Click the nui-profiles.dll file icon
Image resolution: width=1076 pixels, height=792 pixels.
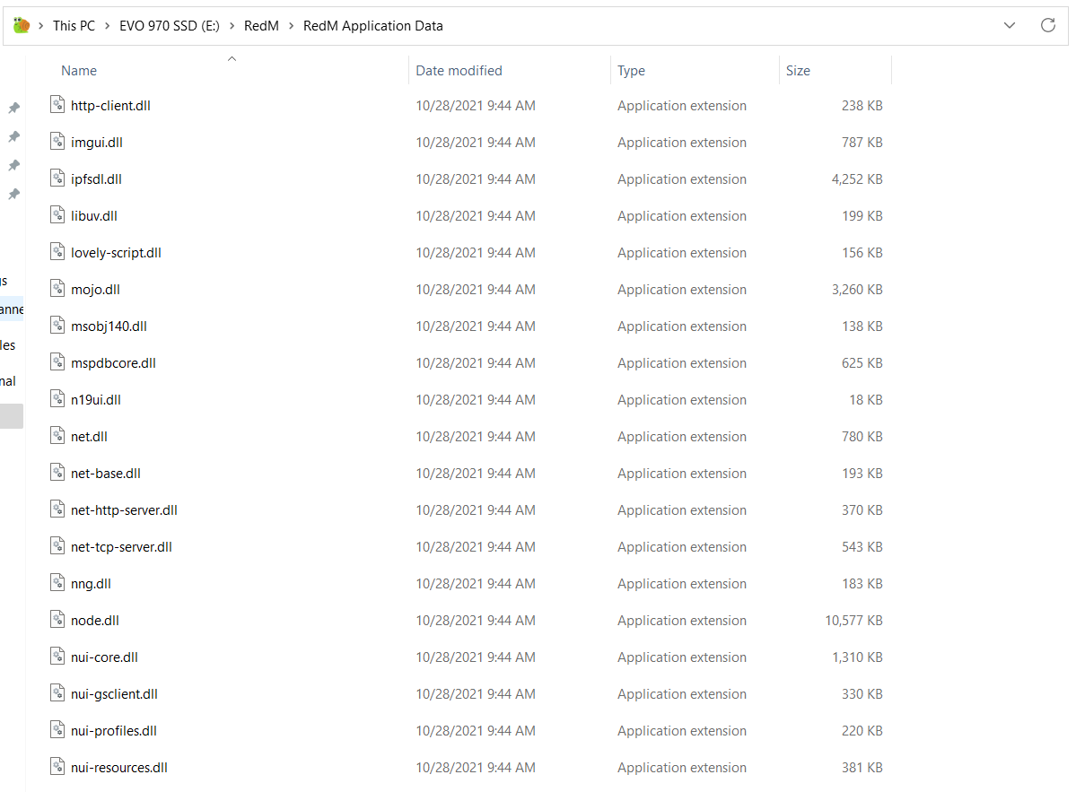click(57, 730)
